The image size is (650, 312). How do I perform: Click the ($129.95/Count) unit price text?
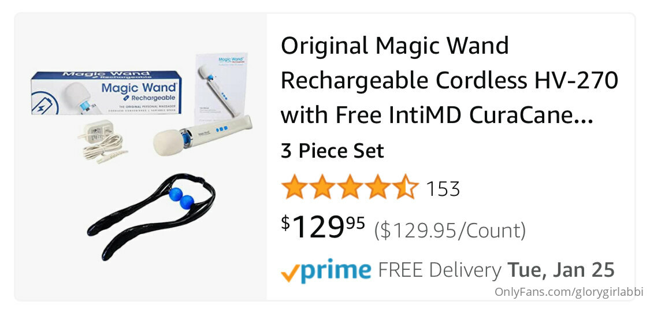click(450, 231)
